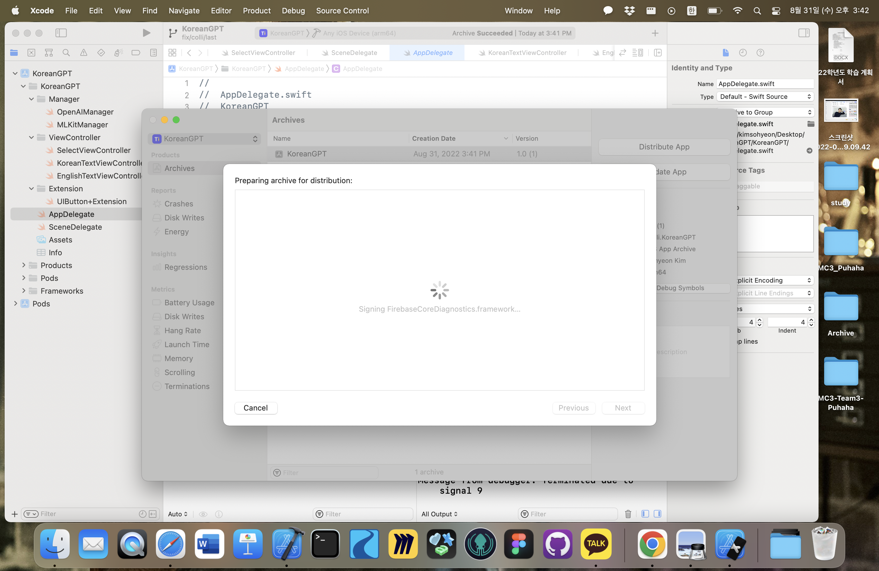Click the related items grid icon in editor

[172, 52]
